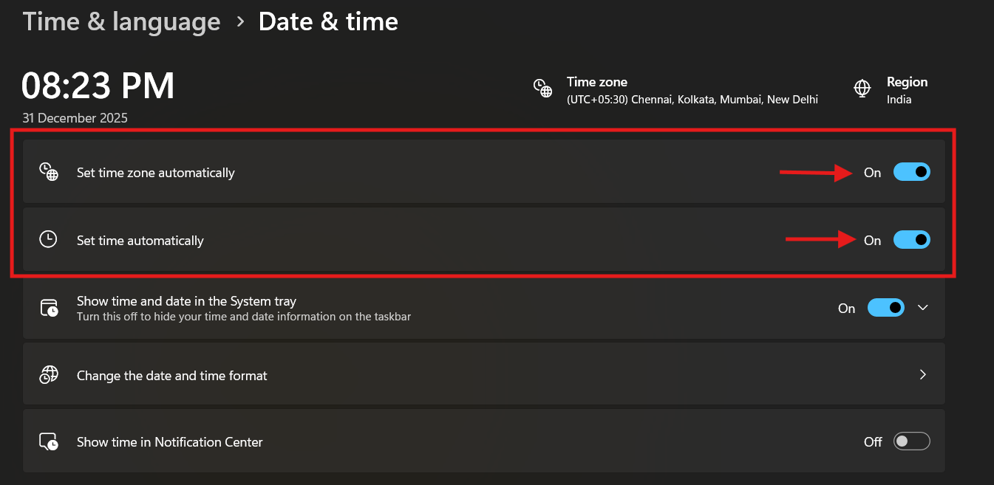Image resolution: width=994 pixels, height=485 pixels.
Task: Click the Region globe icon
Action: pyautogui.click(x=862, y=89)
